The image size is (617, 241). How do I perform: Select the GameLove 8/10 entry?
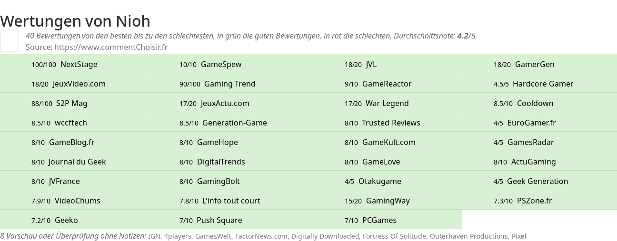372,162
